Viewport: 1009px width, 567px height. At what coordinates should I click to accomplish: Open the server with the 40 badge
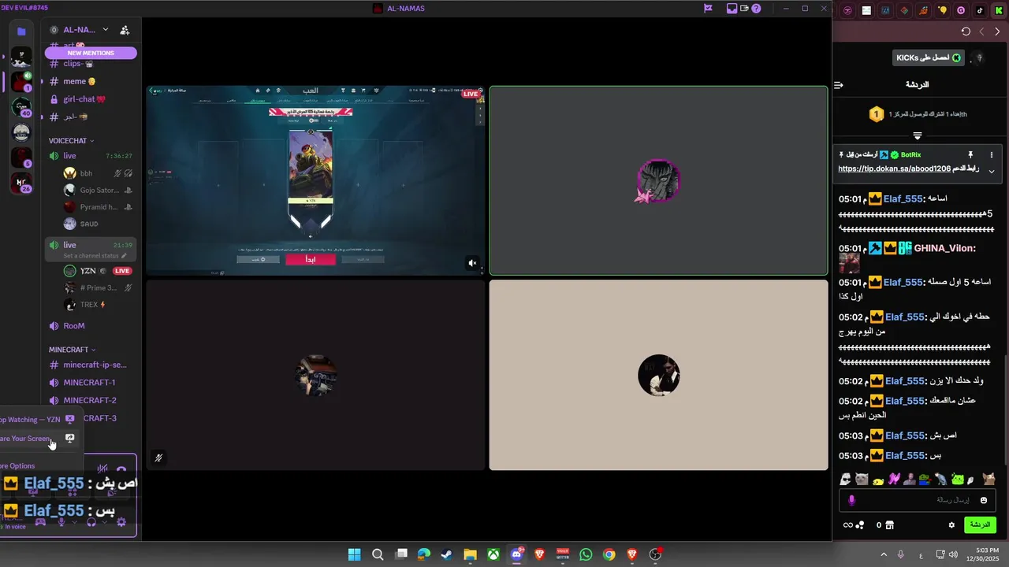coord(21,108)
